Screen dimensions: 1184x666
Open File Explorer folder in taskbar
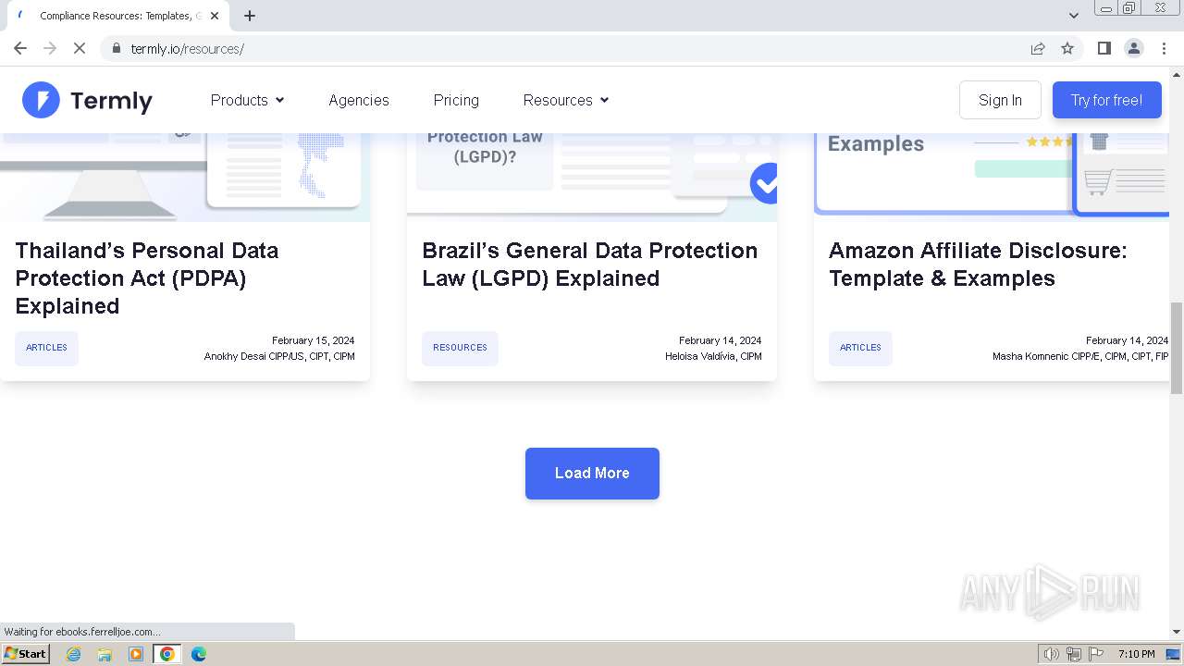105,654
